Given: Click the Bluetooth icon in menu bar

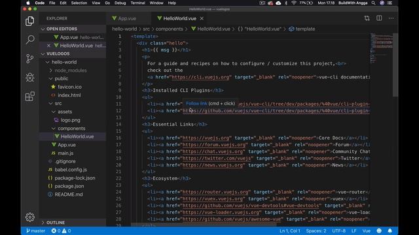Looking at the screenshot, I should pos(286,3).
